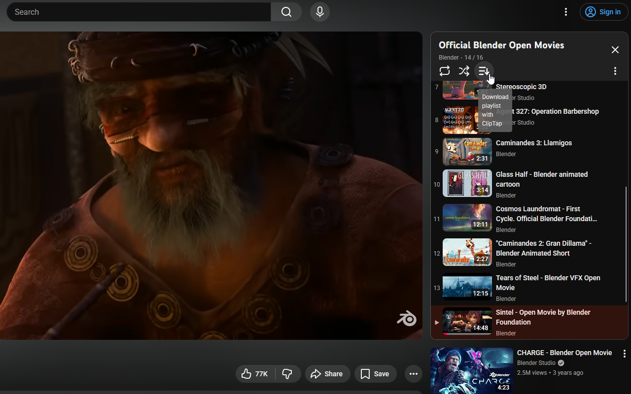The height and width of the screenshot is (394, 631).
Task: Click the Blender logo watermark on video
Action: pos(407,319)
